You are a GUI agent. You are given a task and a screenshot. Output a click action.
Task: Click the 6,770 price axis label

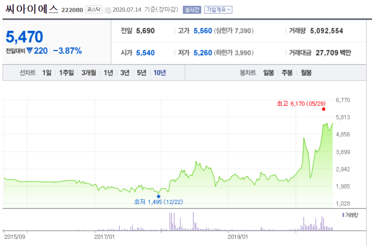[x=343, y=100]
